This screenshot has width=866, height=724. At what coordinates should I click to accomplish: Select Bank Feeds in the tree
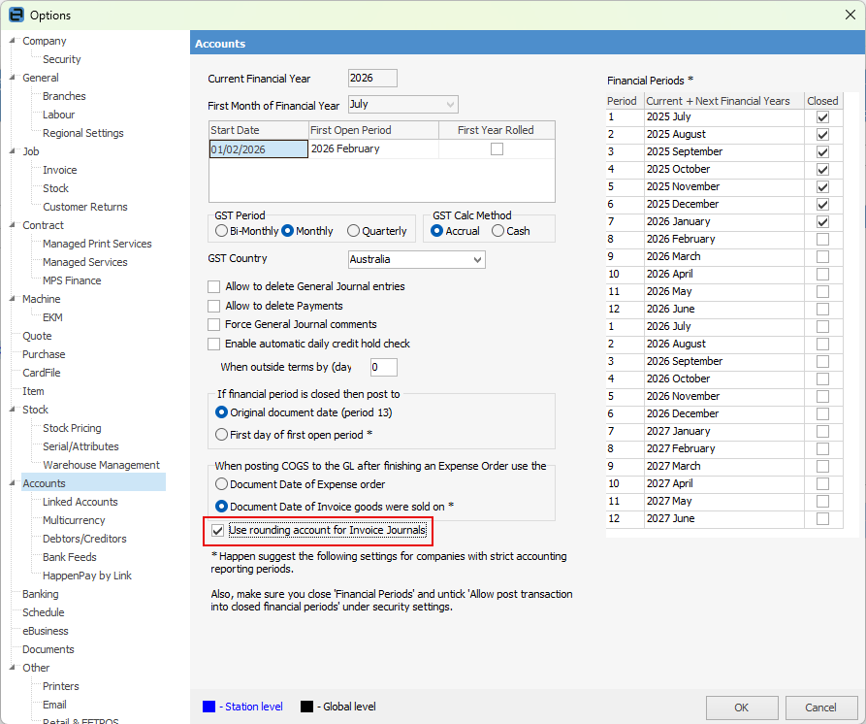tap(70, 557)
